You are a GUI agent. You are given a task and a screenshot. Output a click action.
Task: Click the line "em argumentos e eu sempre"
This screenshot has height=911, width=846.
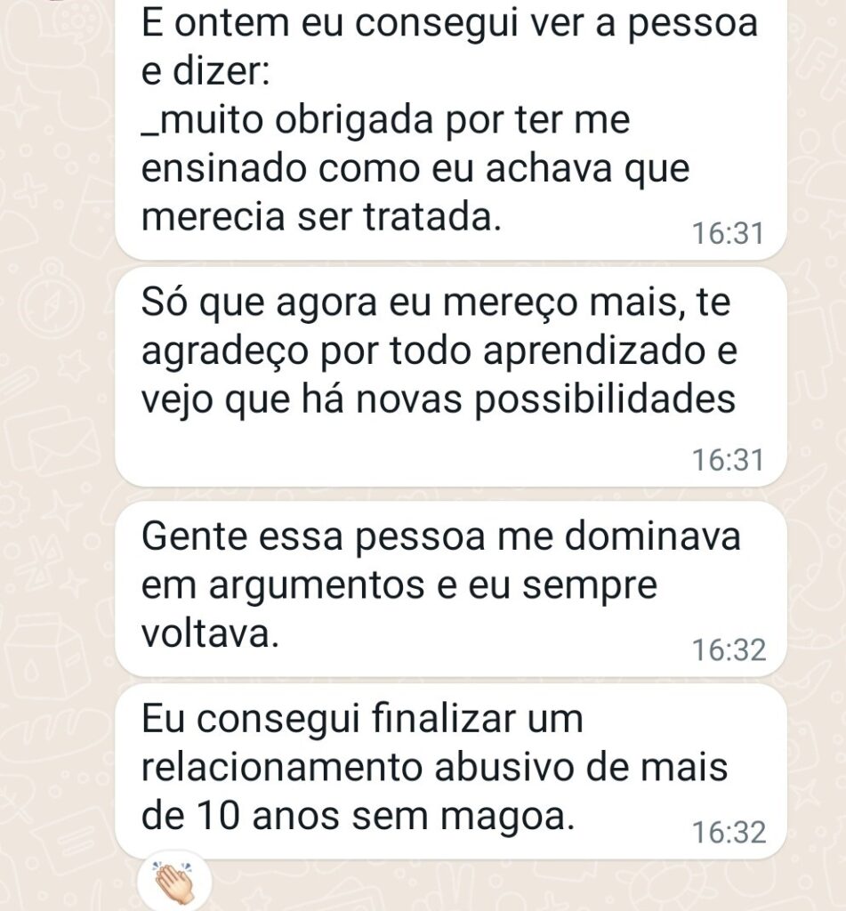point(398,586)
